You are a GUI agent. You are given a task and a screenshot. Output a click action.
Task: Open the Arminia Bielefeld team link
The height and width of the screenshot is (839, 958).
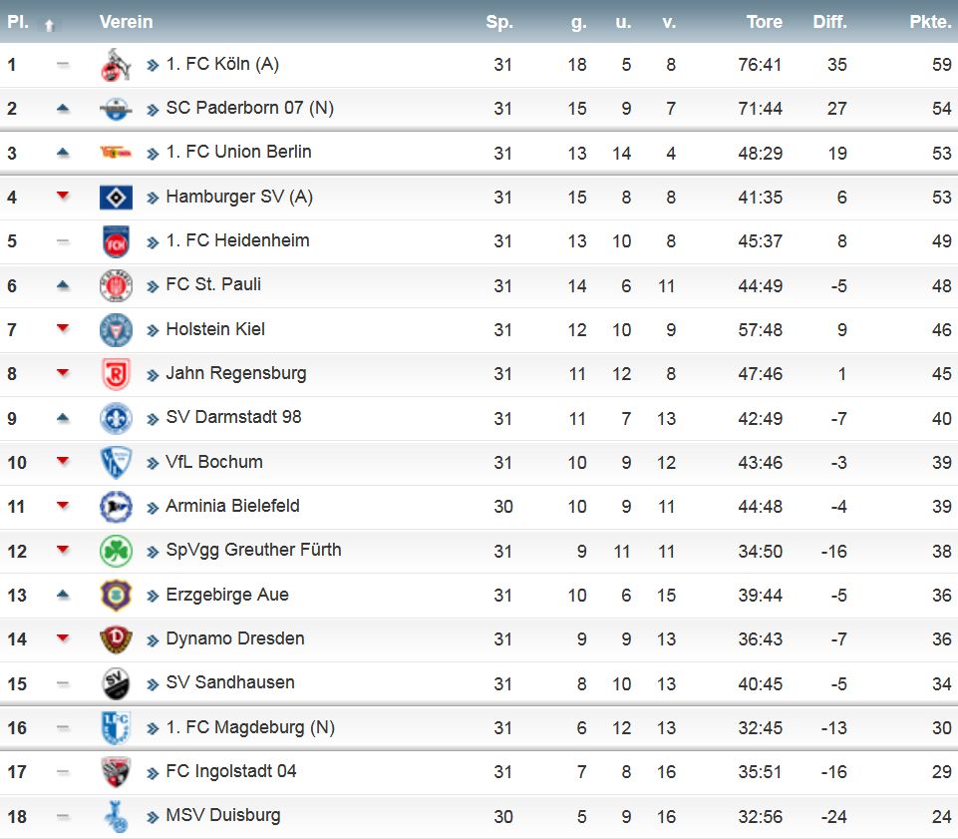coord(232,506)
